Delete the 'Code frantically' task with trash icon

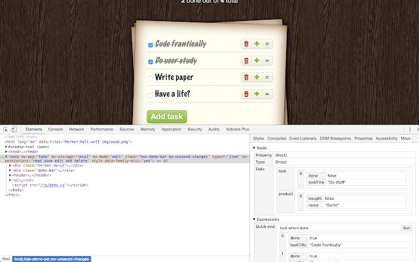click(246, 44)
